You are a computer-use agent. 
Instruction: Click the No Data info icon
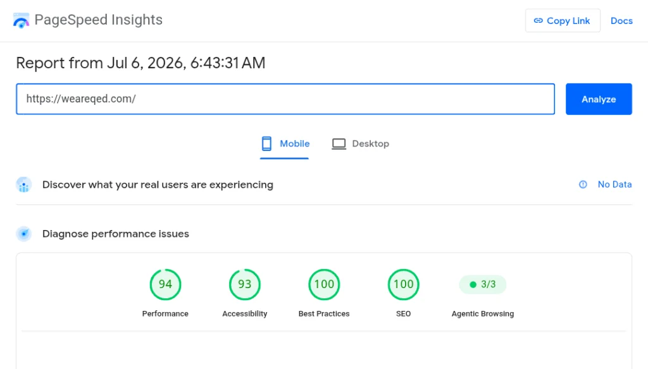(583, 184)
